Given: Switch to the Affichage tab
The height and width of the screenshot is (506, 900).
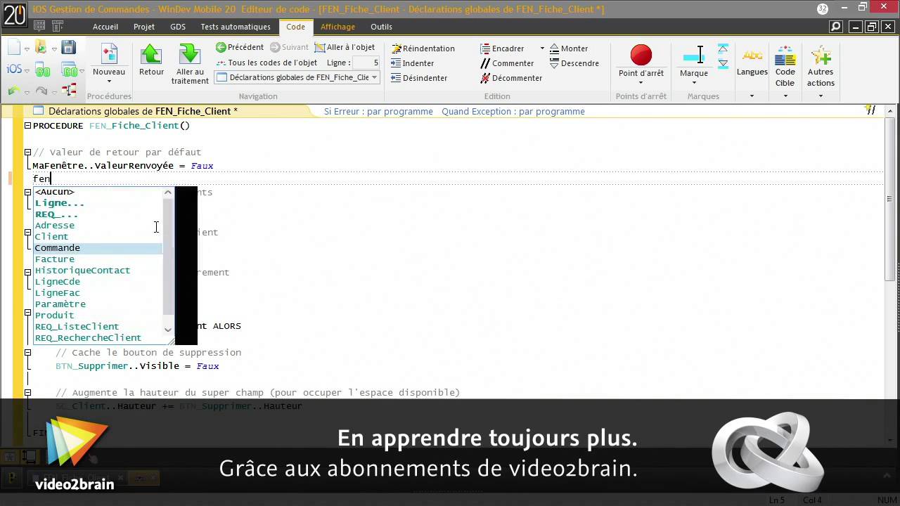Looking at the screenshot, I should coord(337,27).
